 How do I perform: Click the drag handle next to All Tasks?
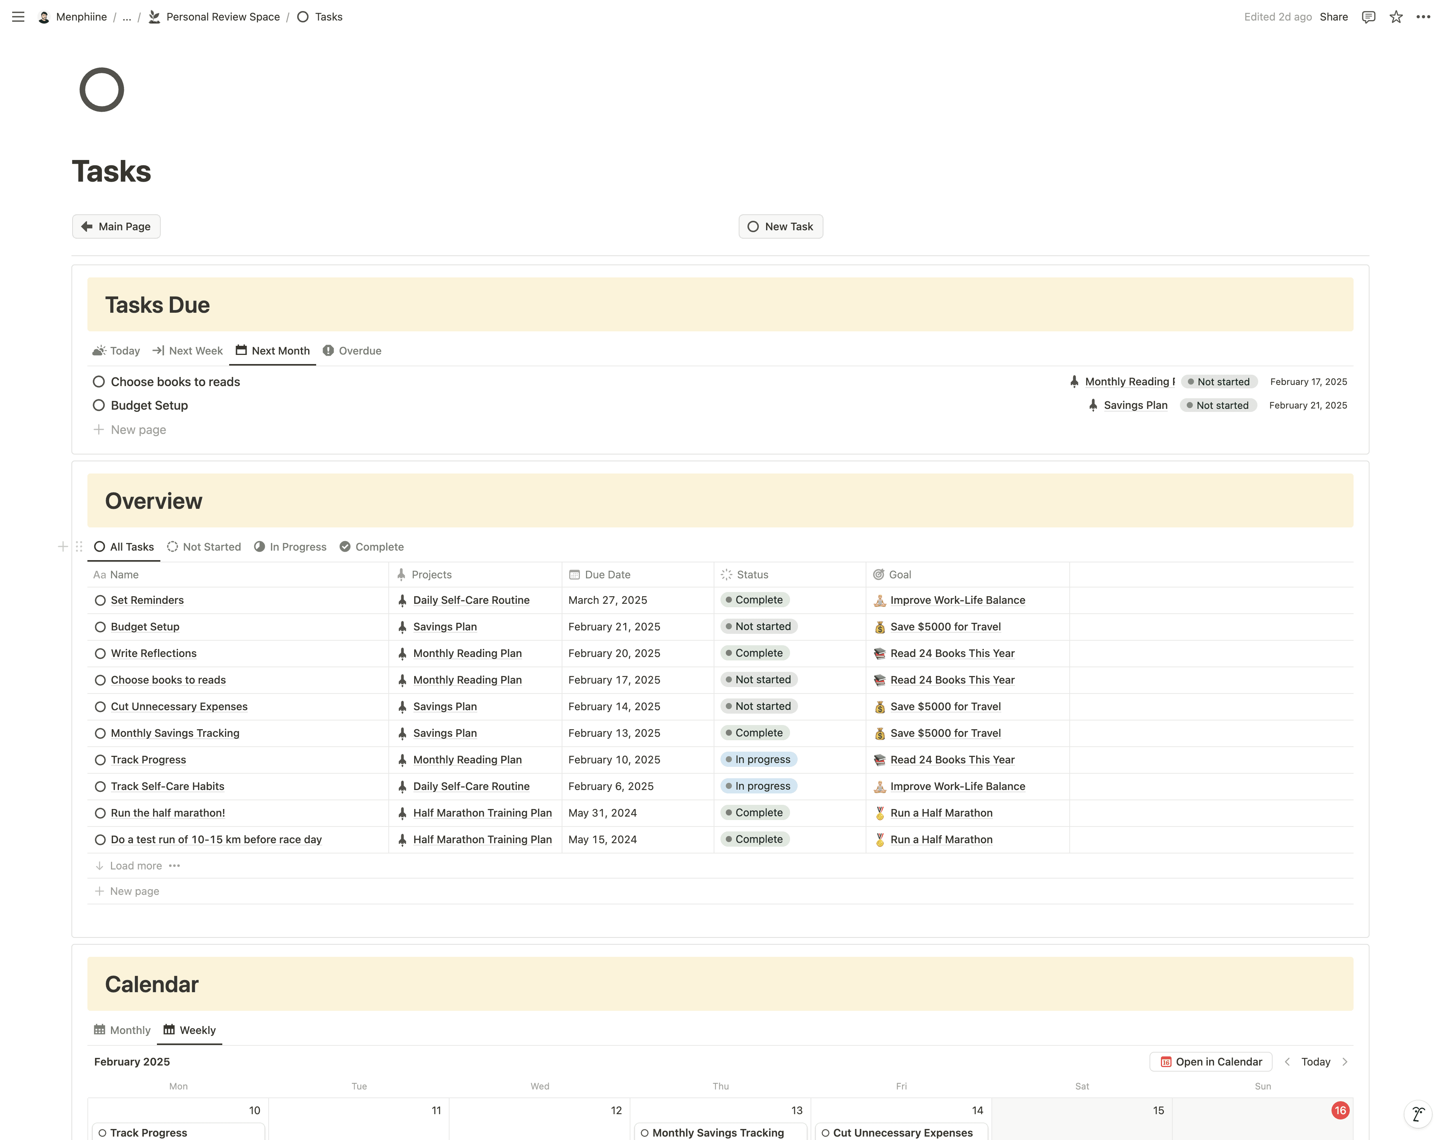[79, 547]
